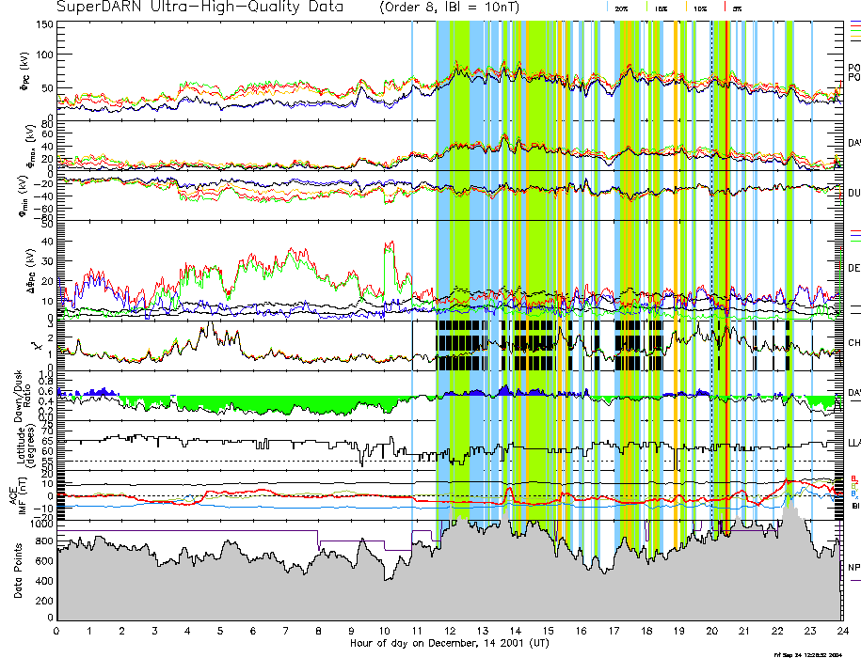Click hour tick label 9 on x-axis
This screenshot has width=861, height=658.
click(x=351, y=631)
